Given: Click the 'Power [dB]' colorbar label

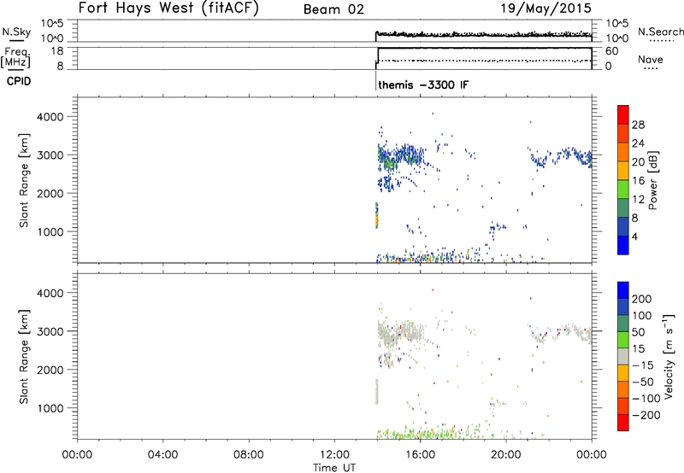Looking at the screenshot, I should click(653, 180).
